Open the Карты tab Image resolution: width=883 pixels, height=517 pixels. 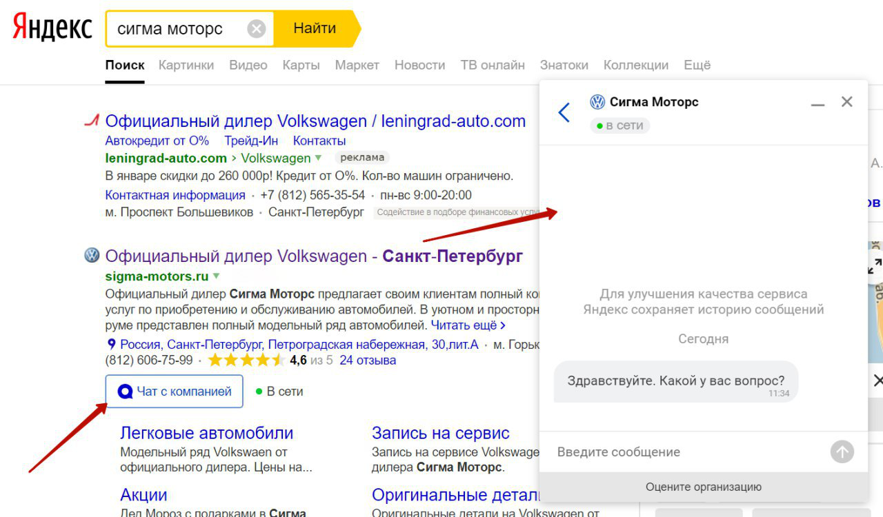(301, 65)
